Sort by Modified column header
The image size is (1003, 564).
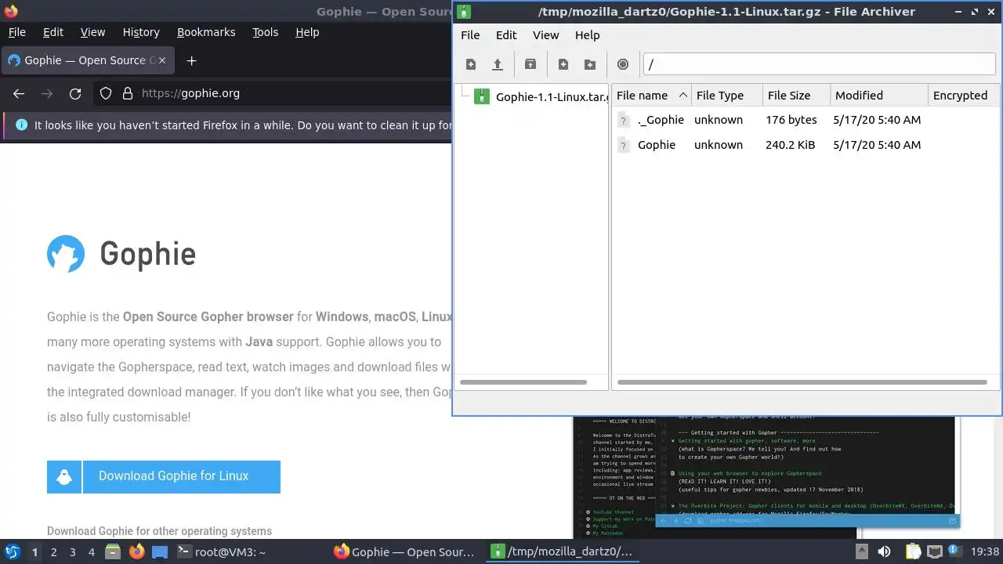point(879,96)
